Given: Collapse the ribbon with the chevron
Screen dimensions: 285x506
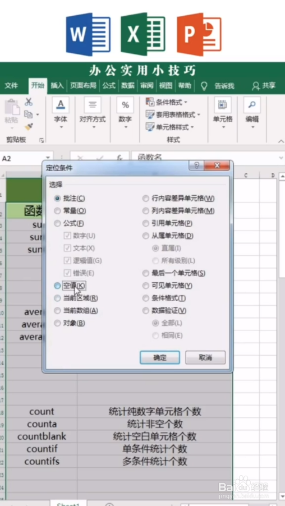Looking at the screenshot, I should point(281,141).
